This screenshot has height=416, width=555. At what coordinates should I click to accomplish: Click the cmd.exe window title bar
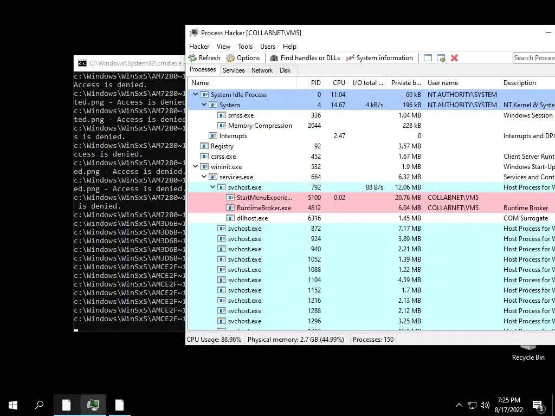(x=130, y=63)
